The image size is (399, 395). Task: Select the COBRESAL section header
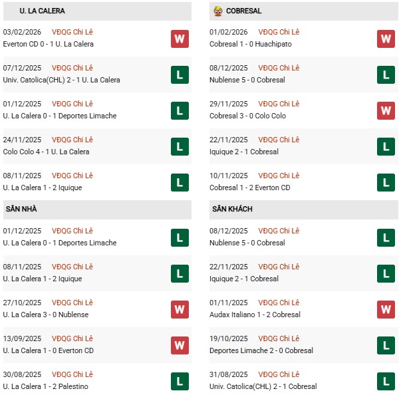[243, 11]
